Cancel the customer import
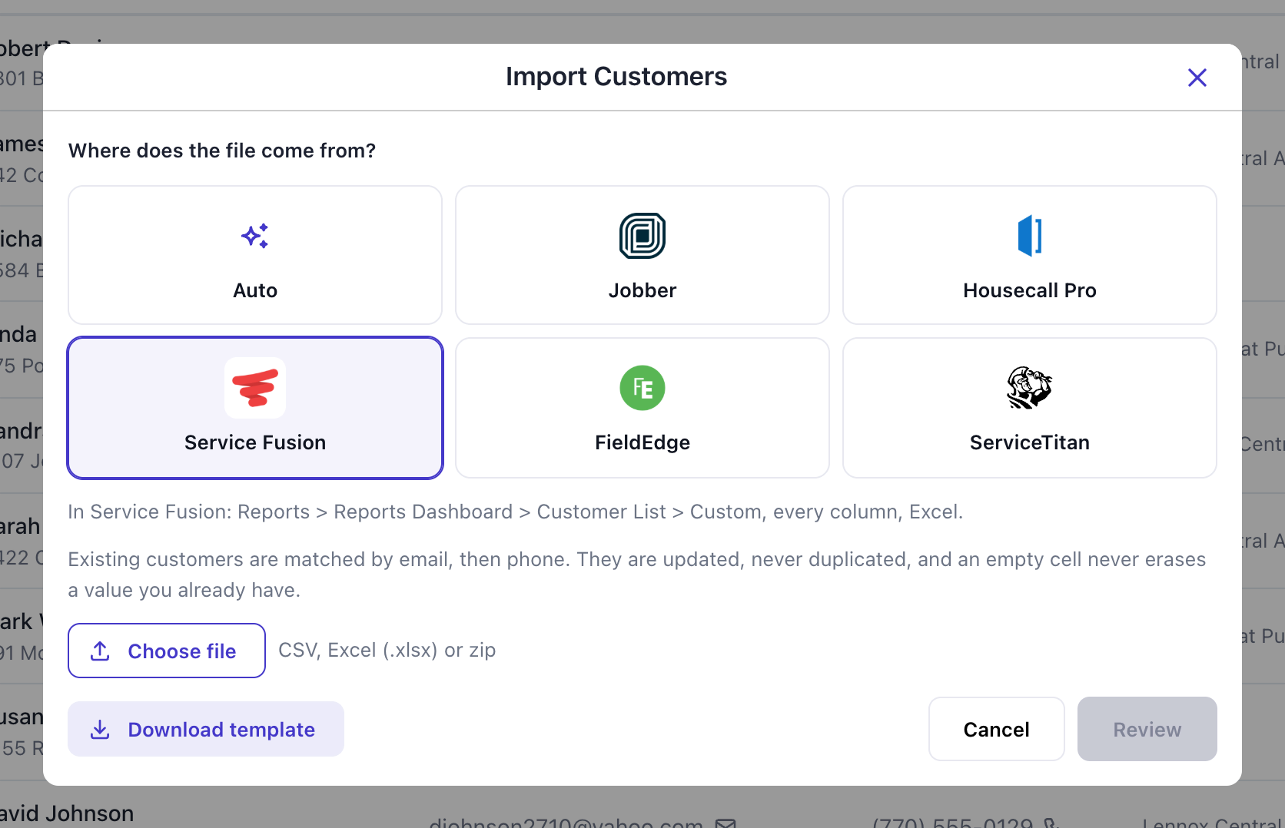Viewport: 1285px width, 828px height. [x=996, y=729]
